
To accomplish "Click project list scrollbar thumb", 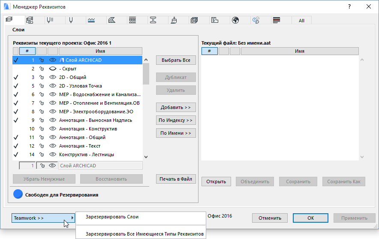I will tap(146, 74).
